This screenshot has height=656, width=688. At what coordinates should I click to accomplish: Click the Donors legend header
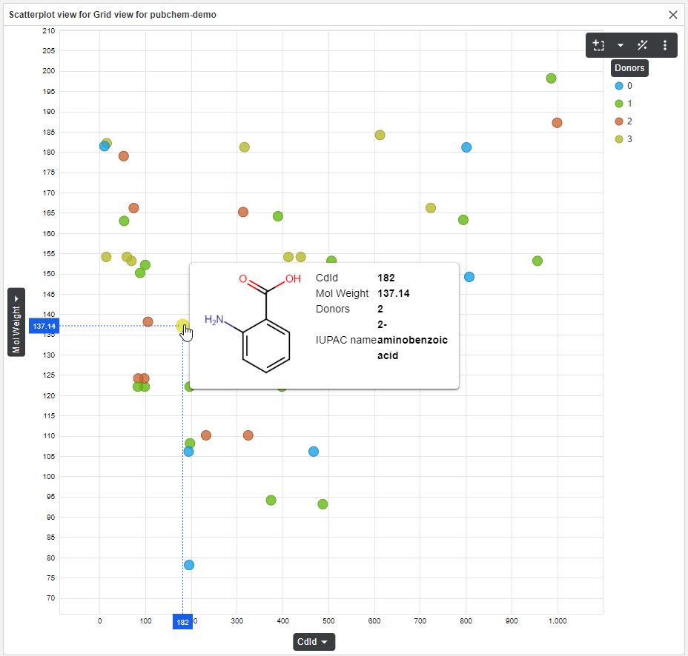[x=629, y=68]
